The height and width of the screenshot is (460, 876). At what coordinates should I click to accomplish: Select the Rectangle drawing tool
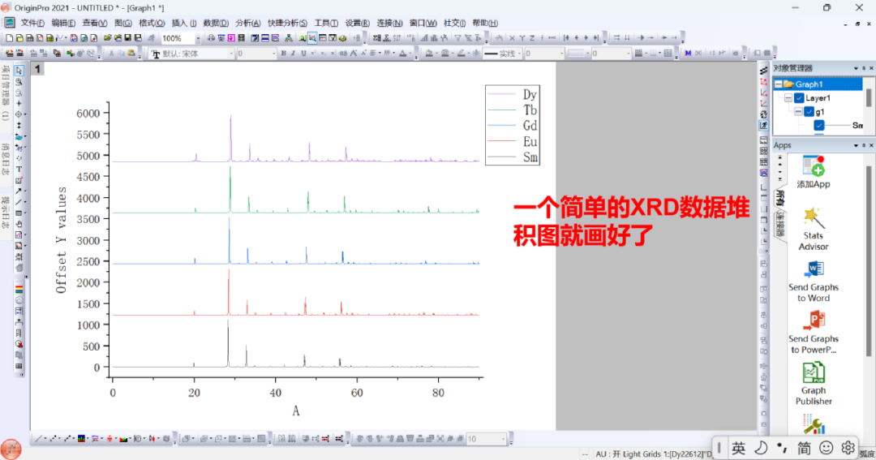point(19,213)
